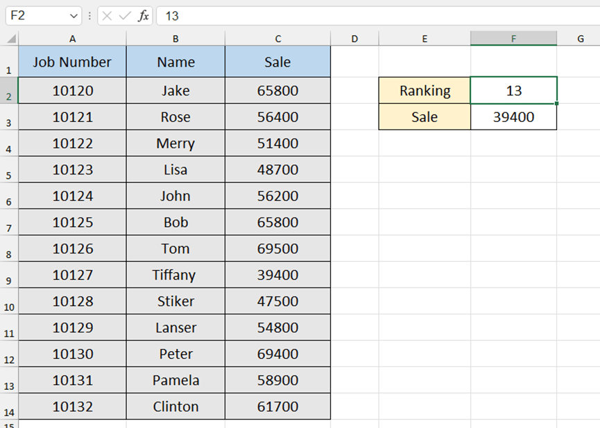Click the Insert Function fx icon
600x428 pixels.
[144, 16]
